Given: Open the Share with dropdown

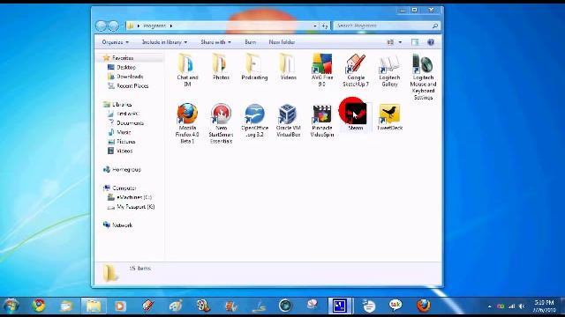Looking at the screenshot, I should pyautogui.click(x=215, y=42).
